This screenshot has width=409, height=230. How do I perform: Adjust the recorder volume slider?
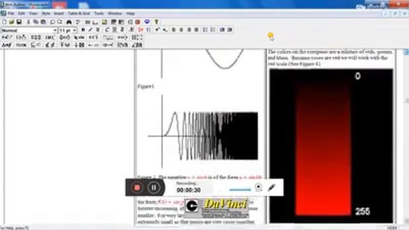240,190
